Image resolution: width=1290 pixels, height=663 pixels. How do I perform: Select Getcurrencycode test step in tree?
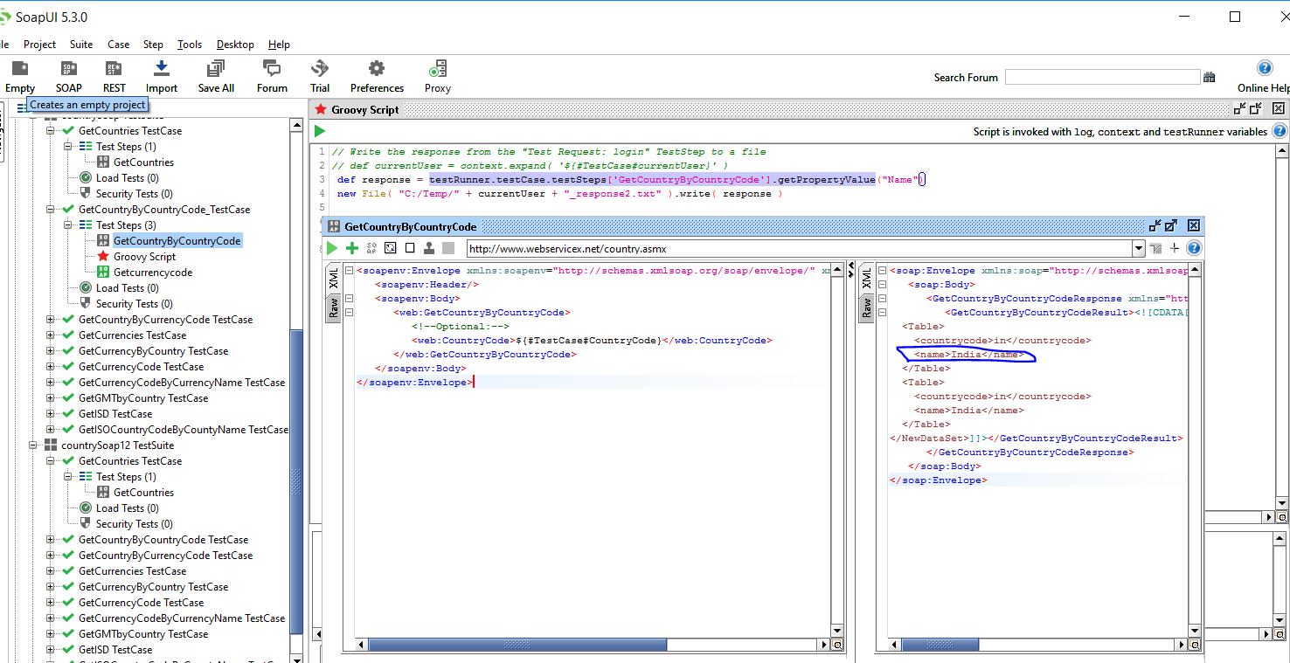coord(152,273)
